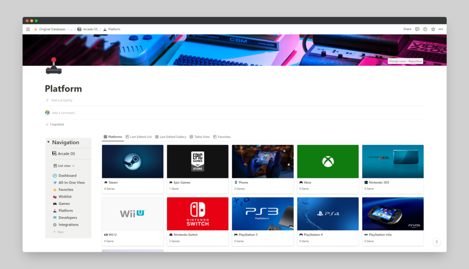Open page history clock icon
469x269 pixels.
pos(425,29)
